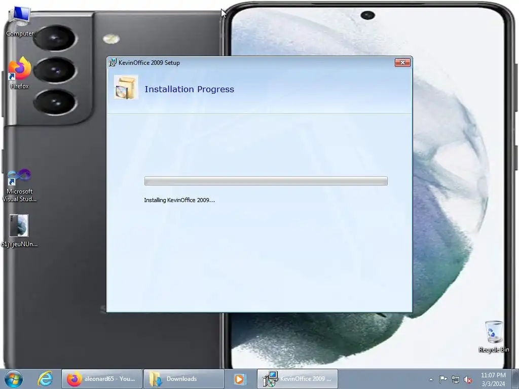Select the Microsoft Visual Studio desktop shortcut
Screen dimensions: 519x389
pyautogui.click(x=20, y=185)
